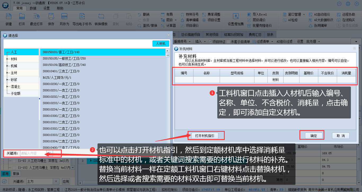This screenshot has height=192, width=362.
Task: Switch to the 常用 ribbon tab
Action: [x=19, y=8]
